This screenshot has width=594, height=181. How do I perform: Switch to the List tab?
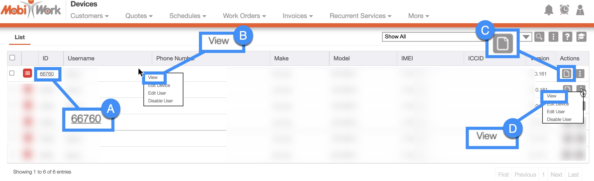[20, 37]
